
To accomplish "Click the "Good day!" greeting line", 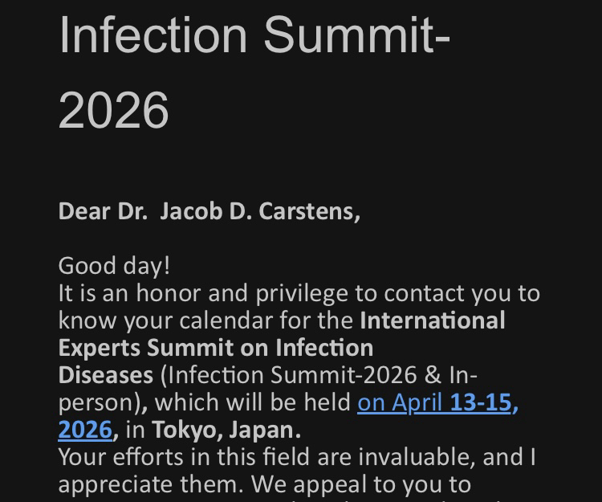I will (114, 265).
